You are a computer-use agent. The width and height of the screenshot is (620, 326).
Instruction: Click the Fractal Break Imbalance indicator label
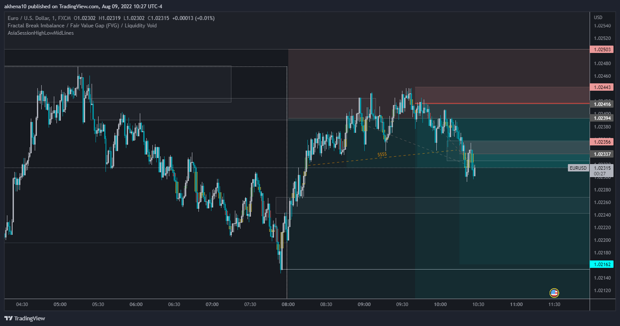coord(82,26)
